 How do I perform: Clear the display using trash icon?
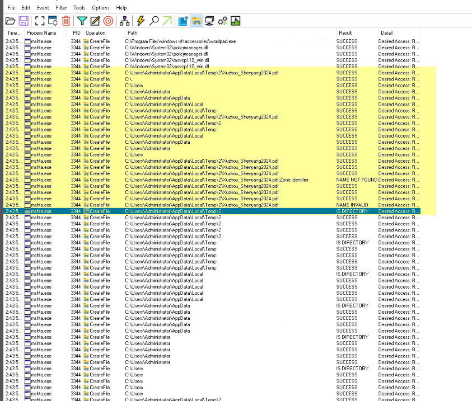point(66,21)
